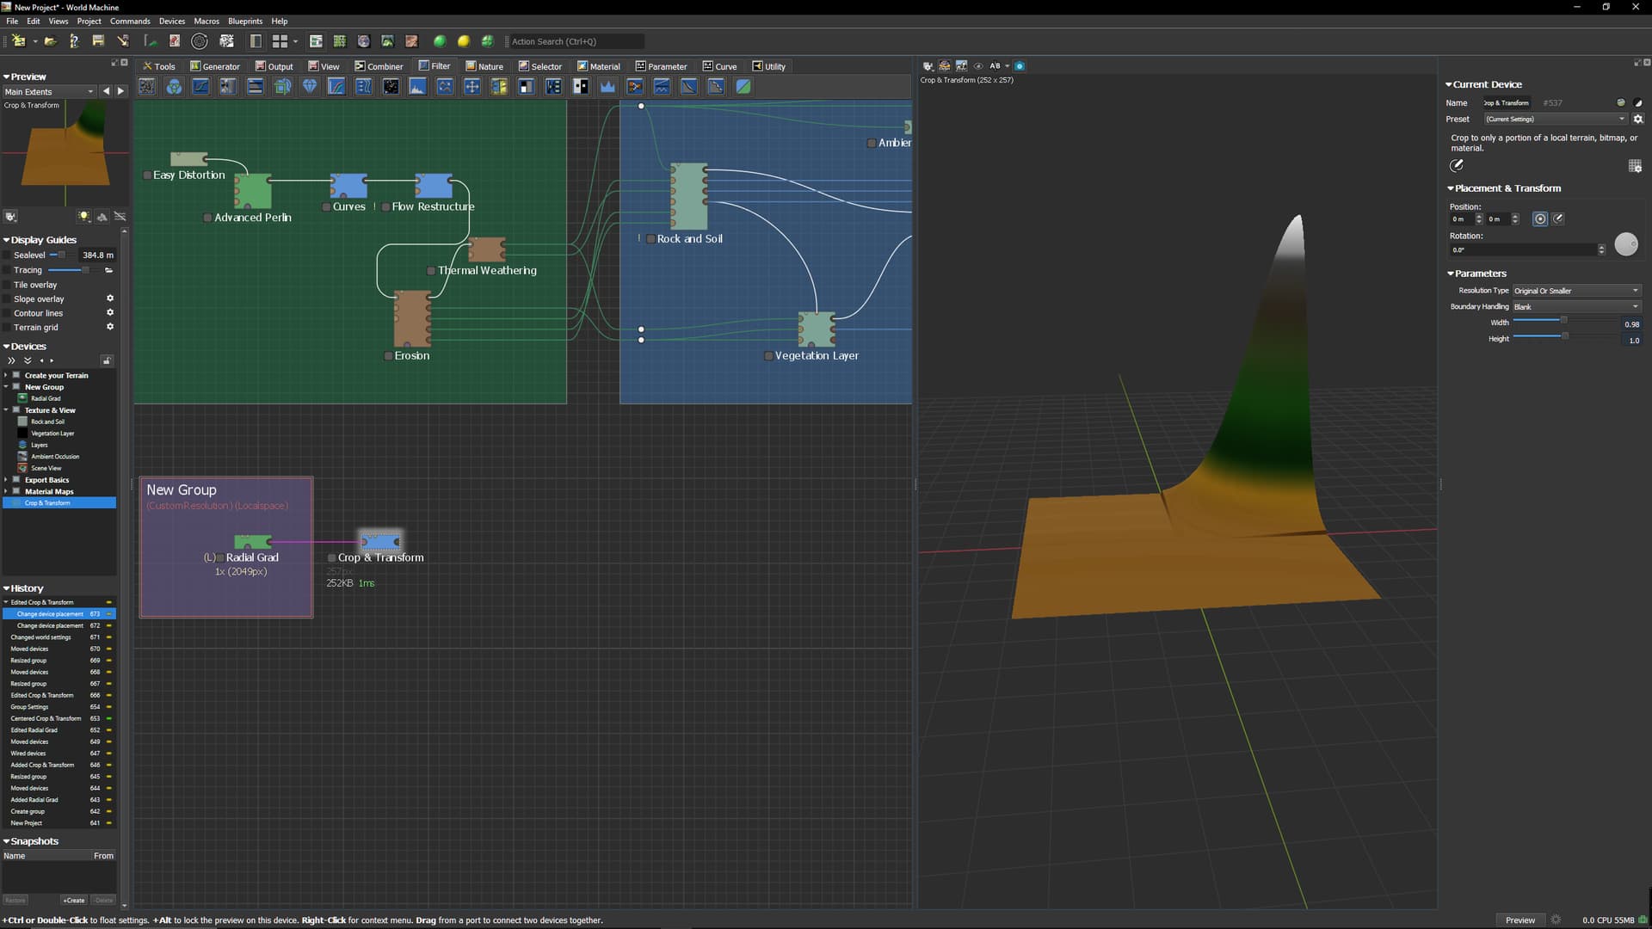Viewport: 1652px width, 929px height.
Task: Toggle the Terrain grid checkbox
Action: click(x=8, y=328)
